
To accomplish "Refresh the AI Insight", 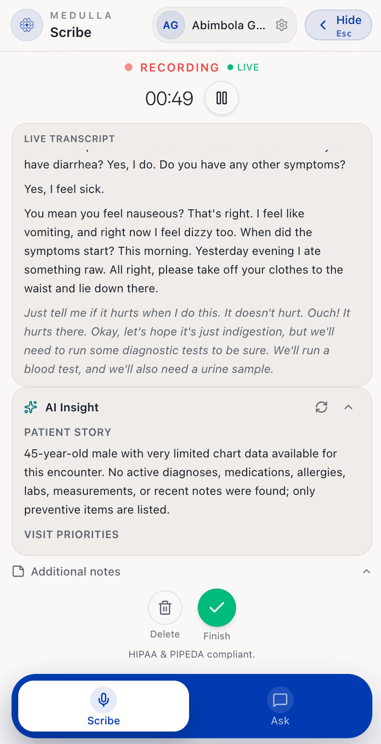I will [321, 407].
